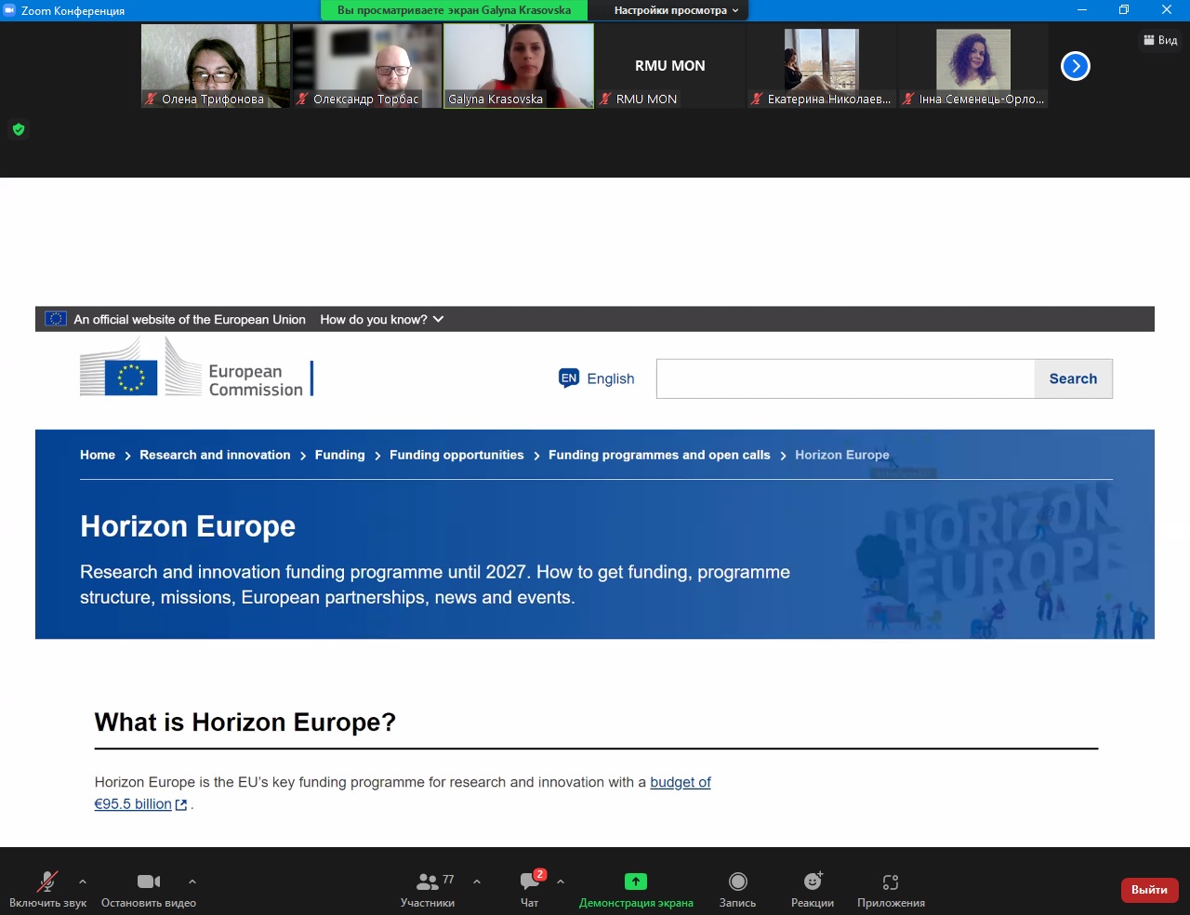This screenshot has width=1190, height=915.
Task: Click Galyna Krasovska's video thumbnail
Action: coord(518,65)
